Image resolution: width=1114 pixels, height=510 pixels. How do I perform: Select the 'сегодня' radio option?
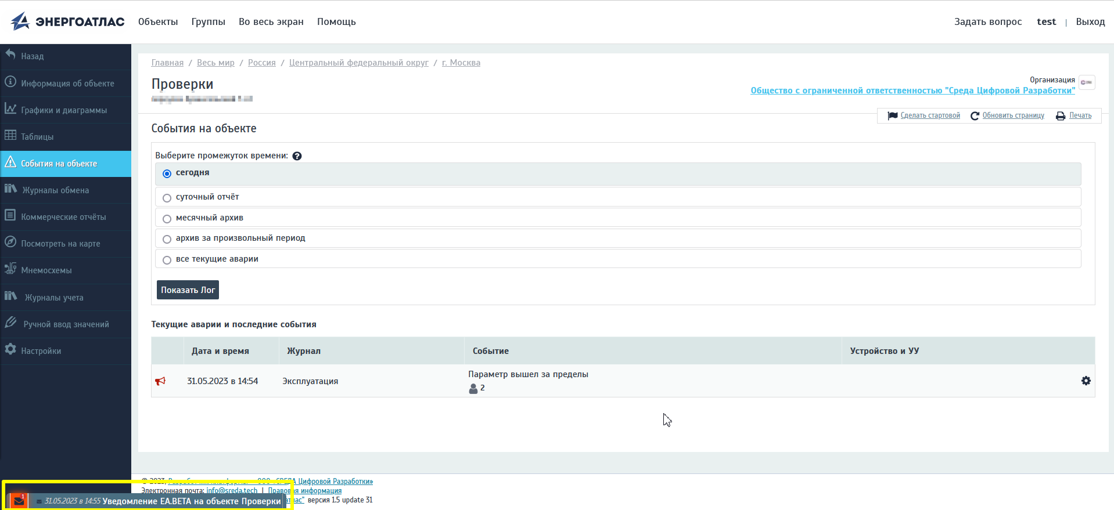coord(167,173)
